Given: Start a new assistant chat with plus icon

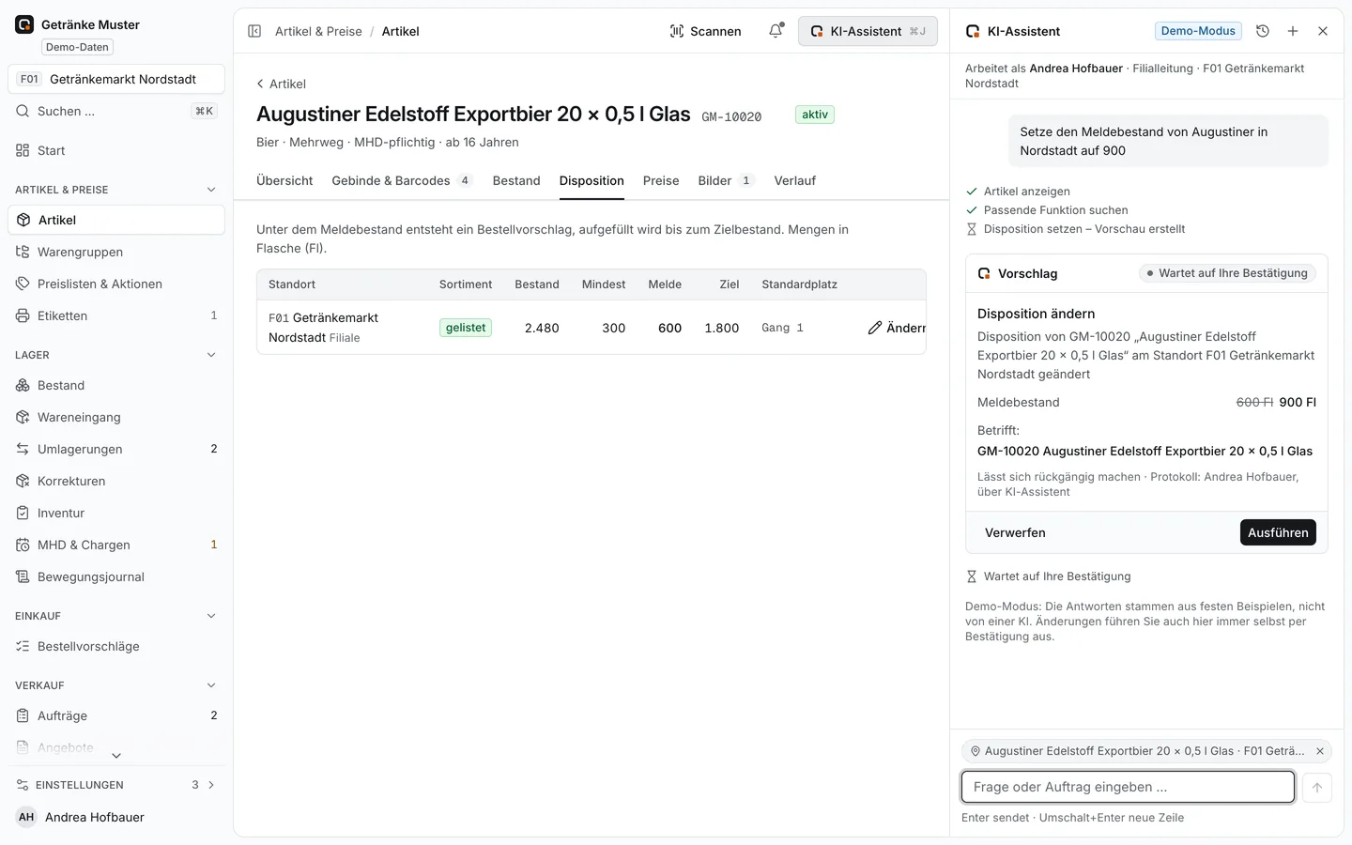Looking at the screenshot, I should click(x=1293, y=31).
